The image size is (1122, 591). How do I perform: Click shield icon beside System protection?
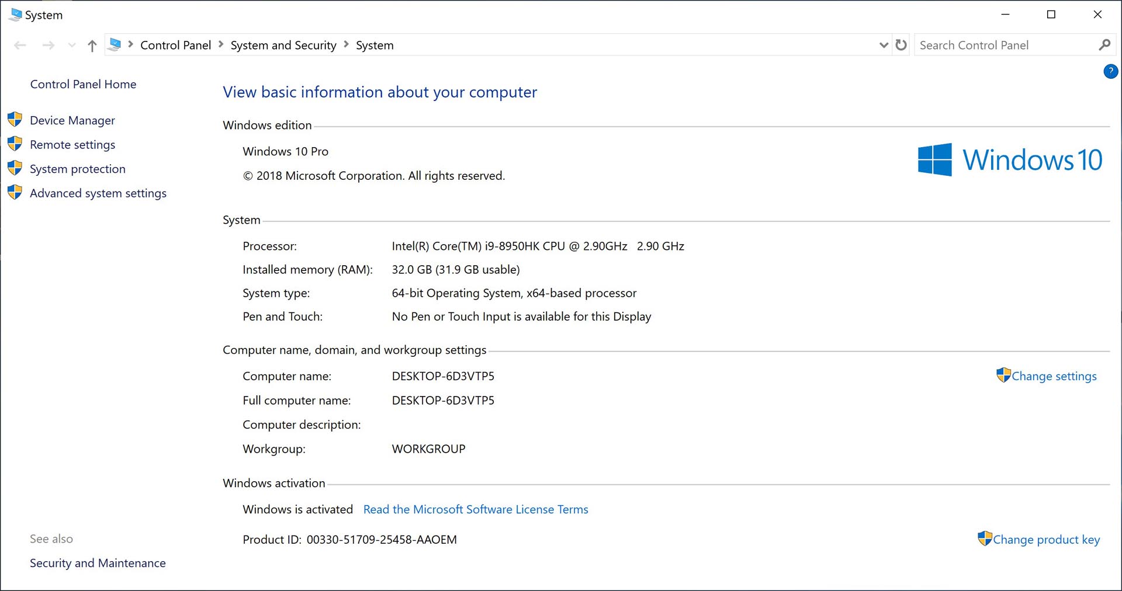15,168
